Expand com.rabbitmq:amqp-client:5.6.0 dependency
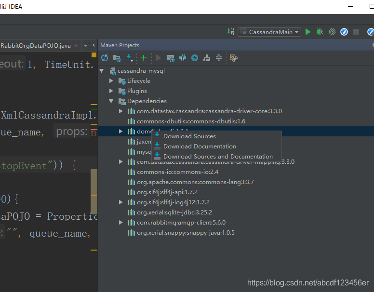The height and width of the screenshot is (292, 374). coord(121,223)
